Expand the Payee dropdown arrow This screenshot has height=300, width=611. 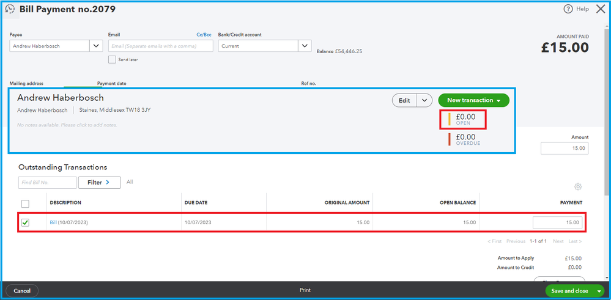click(96, 46)
